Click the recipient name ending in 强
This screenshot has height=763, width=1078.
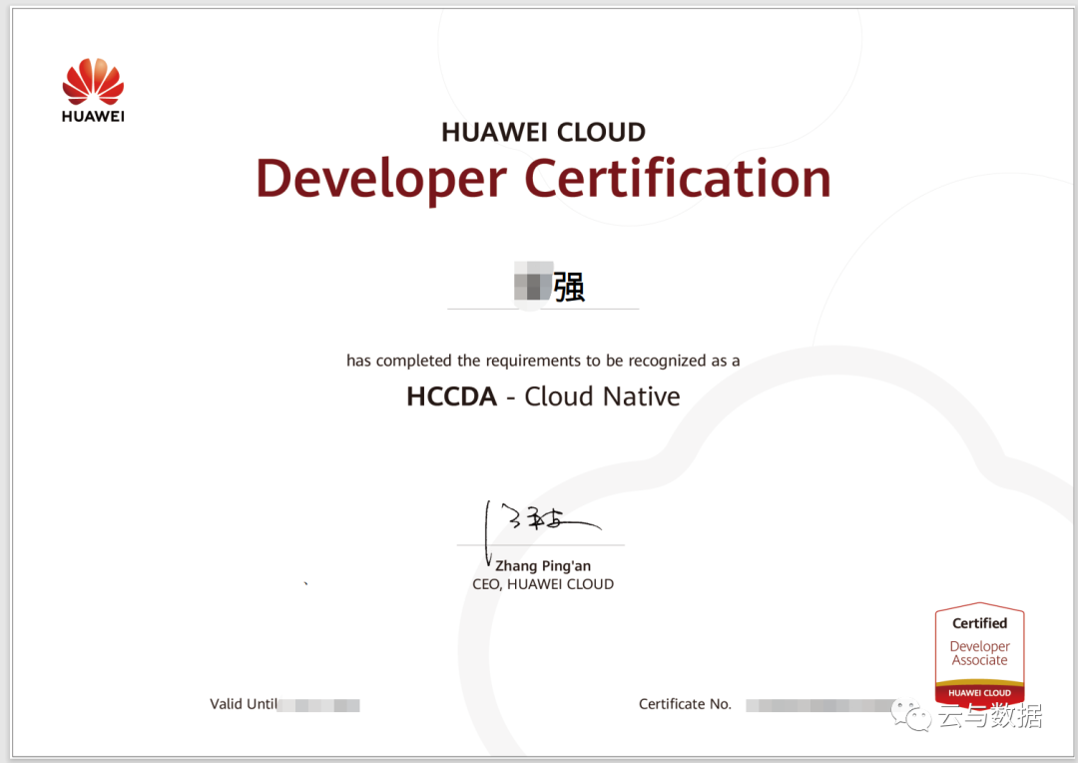[549, 286]
